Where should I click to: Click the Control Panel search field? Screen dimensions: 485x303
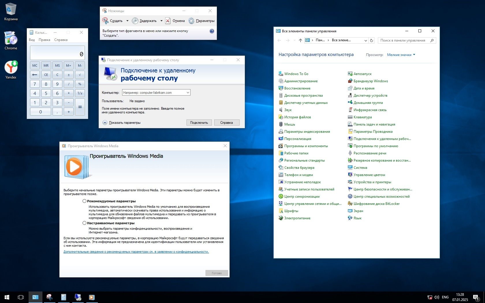pyautogui.click(x=403, y=40)
